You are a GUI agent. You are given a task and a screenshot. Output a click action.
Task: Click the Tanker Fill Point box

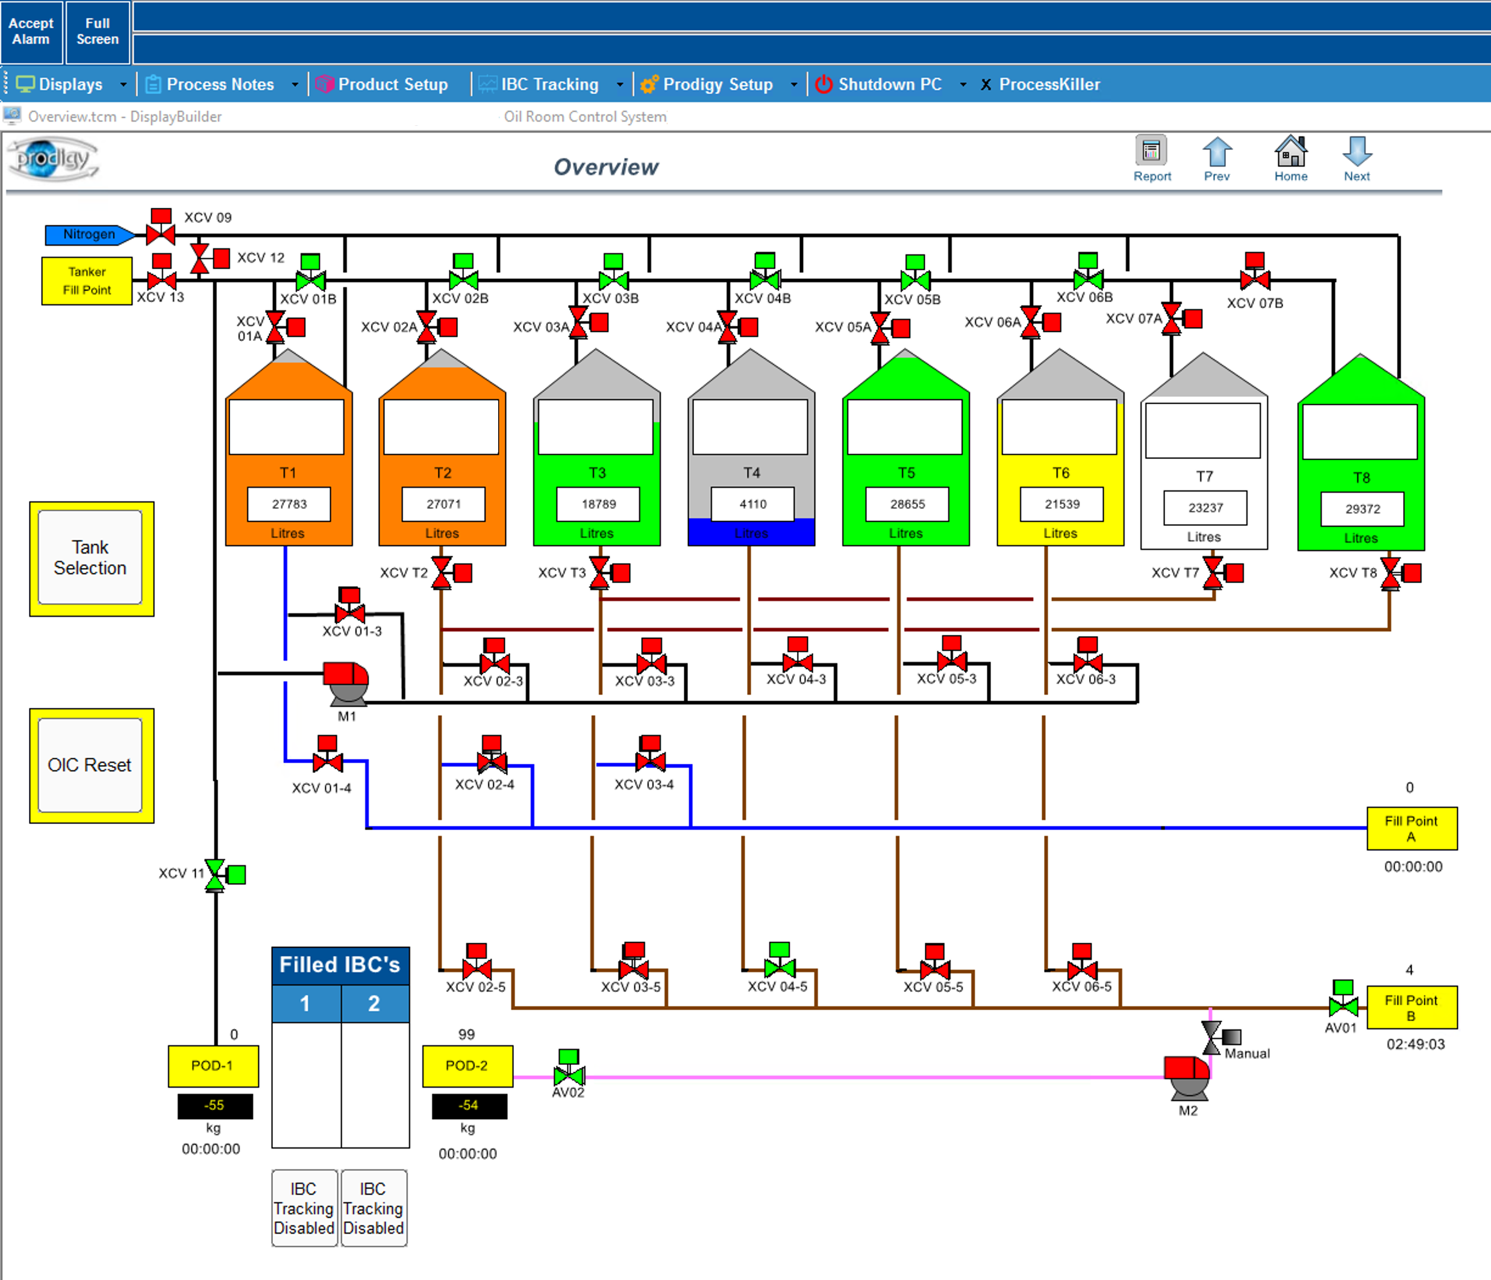[86, 281]
